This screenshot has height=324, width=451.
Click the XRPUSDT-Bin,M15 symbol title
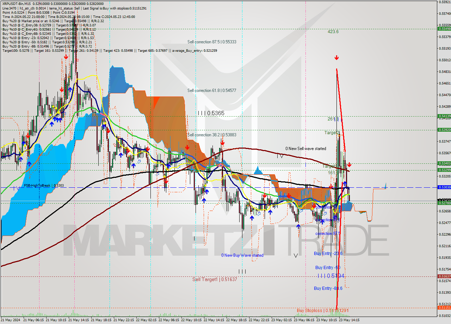pyautogui.click(x=16, y=3)
